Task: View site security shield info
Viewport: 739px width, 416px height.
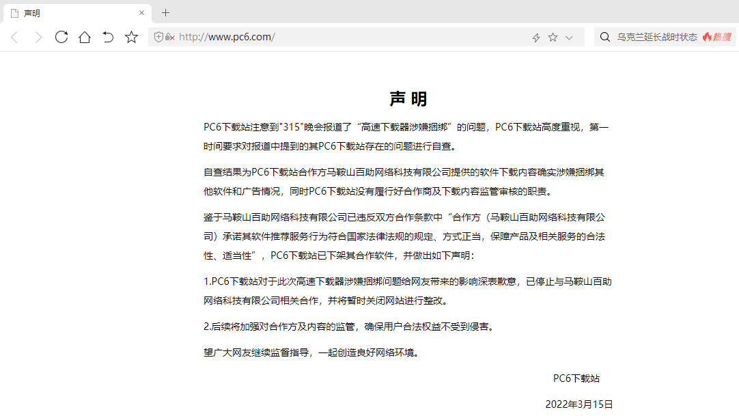Action: 159,37
